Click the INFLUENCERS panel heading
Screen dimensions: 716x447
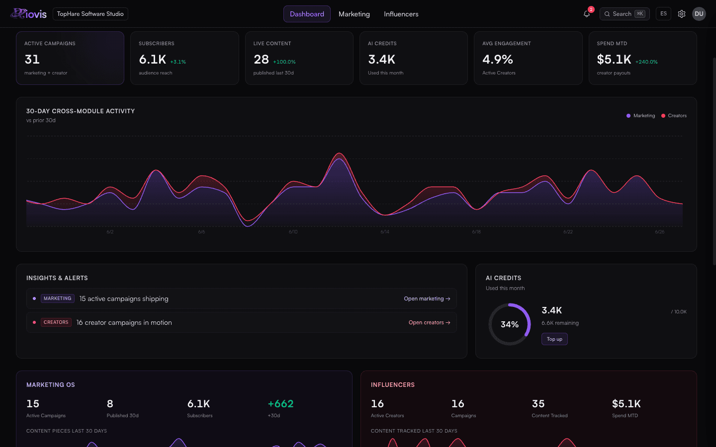pos(393,385)
